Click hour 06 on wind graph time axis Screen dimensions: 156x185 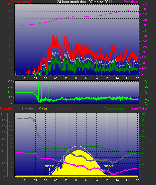[x=46, y=78]
